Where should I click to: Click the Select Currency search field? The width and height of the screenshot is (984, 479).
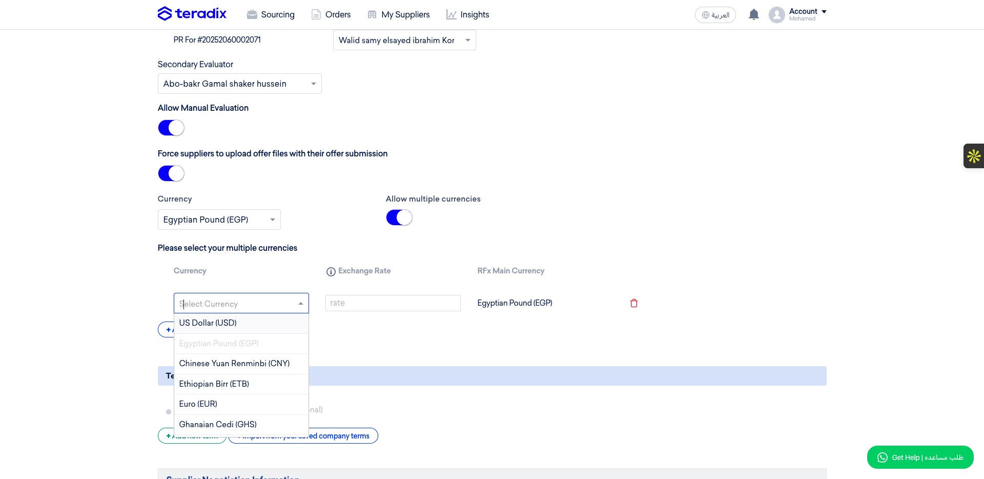click(241, 304)
